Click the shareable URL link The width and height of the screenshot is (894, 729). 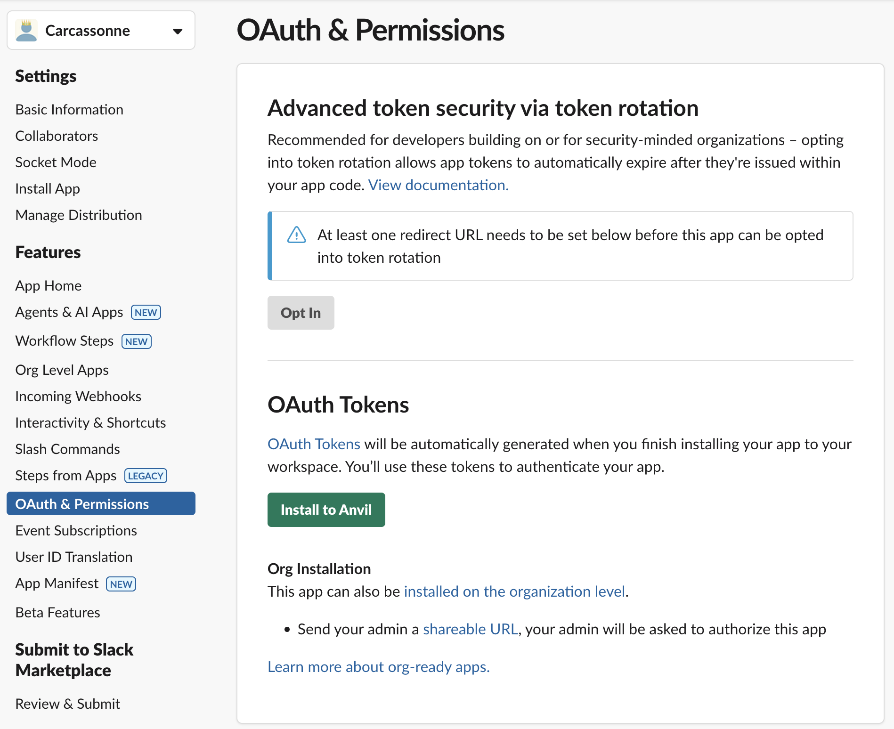click(470, 629)
